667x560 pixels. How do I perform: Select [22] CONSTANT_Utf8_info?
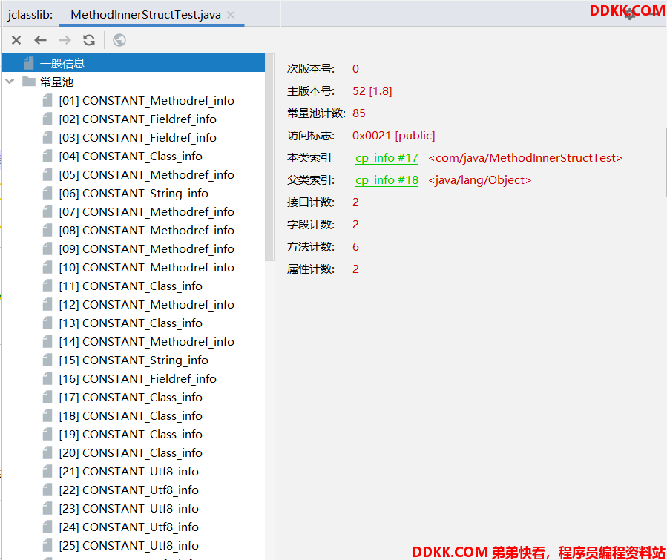click(128, 490)
